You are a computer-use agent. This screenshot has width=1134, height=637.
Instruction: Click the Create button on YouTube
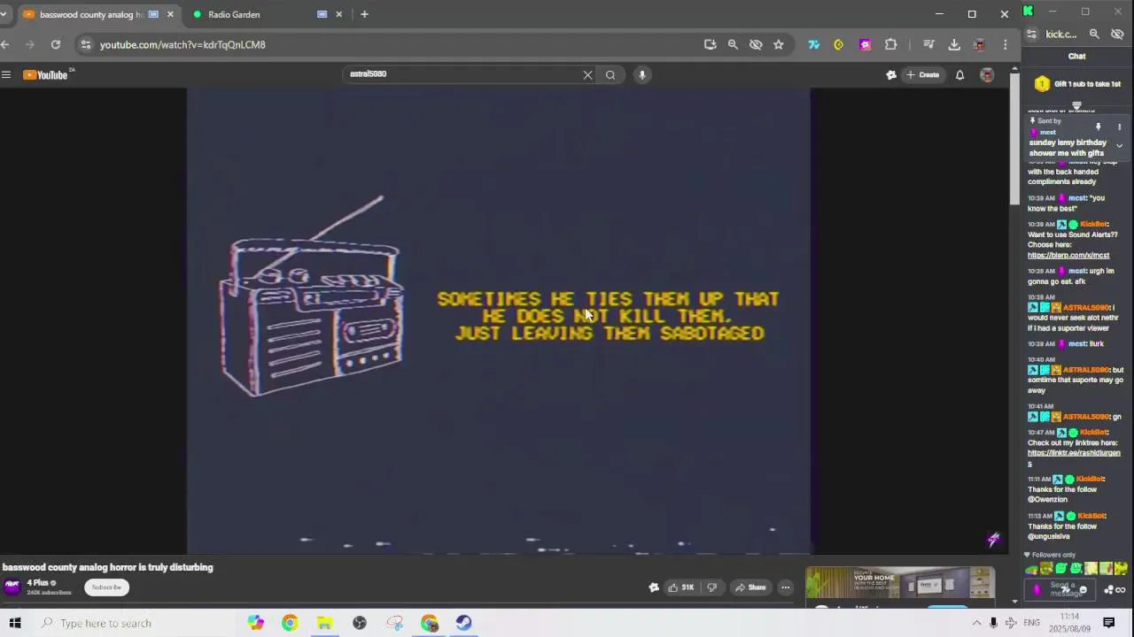(x=922, y=75)
